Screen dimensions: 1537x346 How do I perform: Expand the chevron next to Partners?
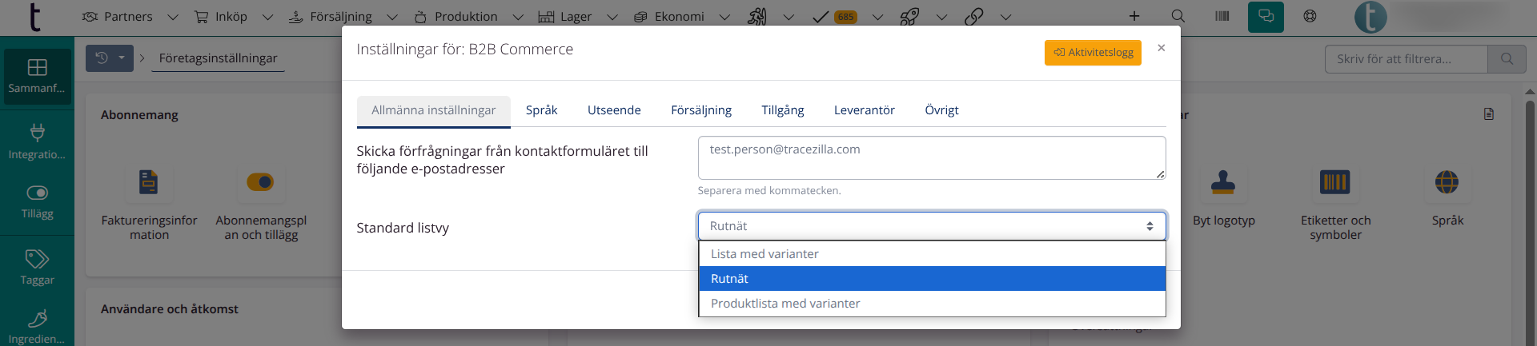pos(173,17)
